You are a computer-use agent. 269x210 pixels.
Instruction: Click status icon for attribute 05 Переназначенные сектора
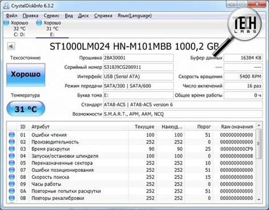click(12, 163)
